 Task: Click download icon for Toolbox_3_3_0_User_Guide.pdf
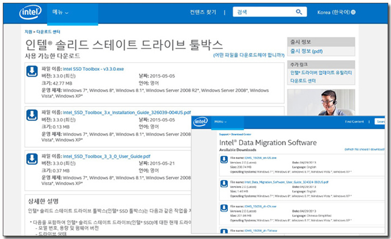[32, 159]
